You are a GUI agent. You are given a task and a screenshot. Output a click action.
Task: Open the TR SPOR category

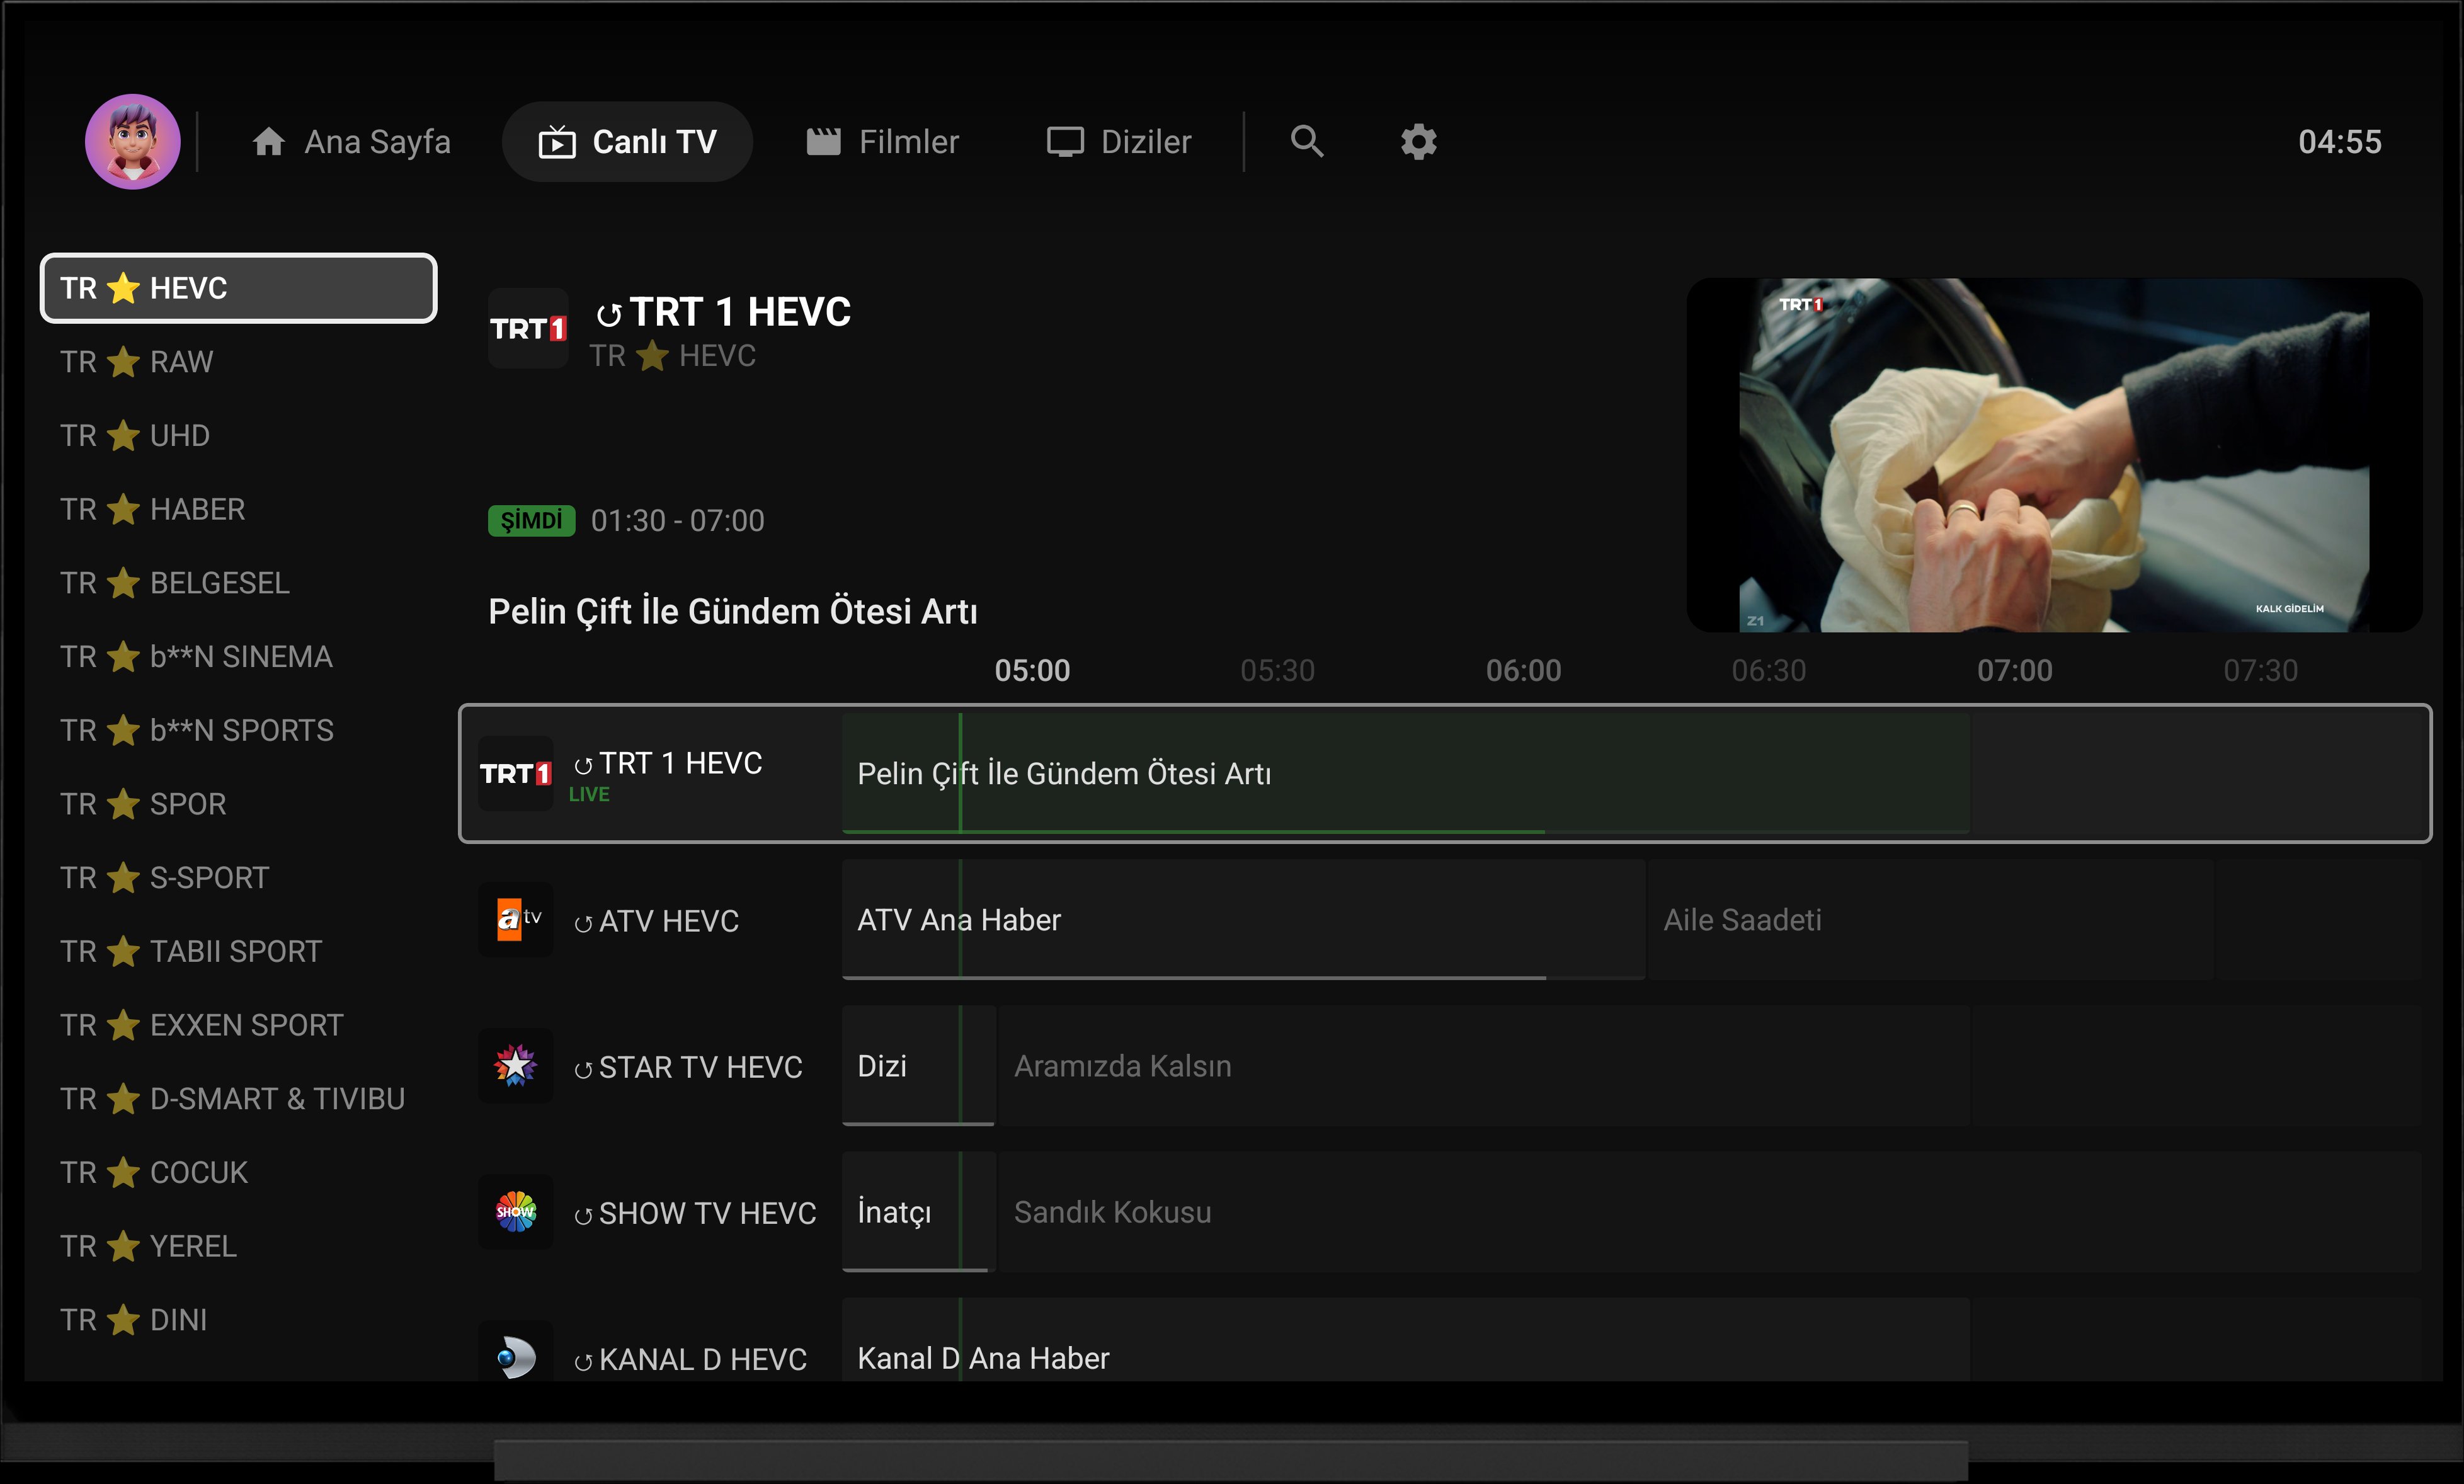[142, 804]
